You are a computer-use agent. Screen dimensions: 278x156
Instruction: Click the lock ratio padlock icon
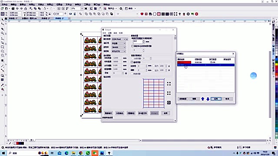(50, 14)
